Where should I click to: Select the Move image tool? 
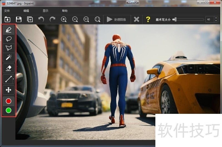click(x=9, y=90)
